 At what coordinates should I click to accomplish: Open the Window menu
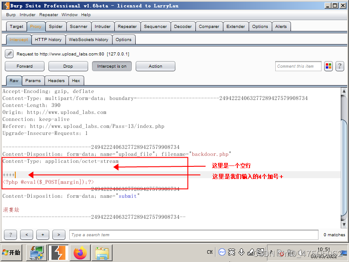tap(69, 15)
